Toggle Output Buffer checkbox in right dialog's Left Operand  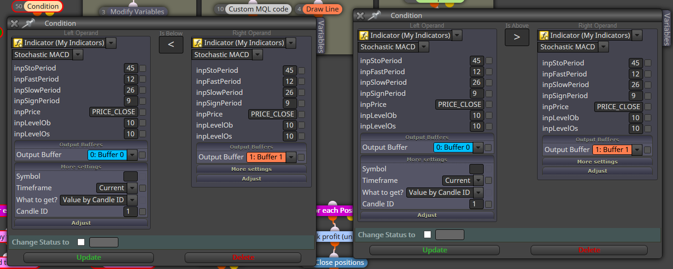[488, 147]
